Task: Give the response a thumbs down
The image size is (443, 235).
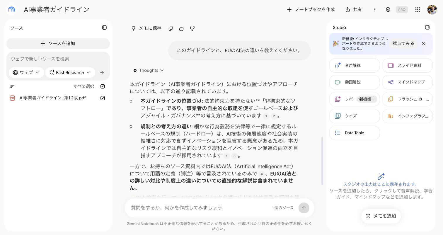Action: pos(192,28)
